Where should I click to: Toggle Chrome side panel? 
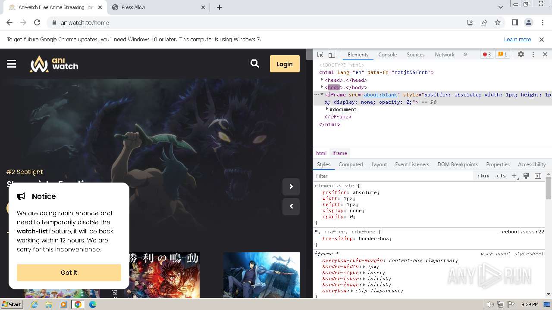click(515, 22)
